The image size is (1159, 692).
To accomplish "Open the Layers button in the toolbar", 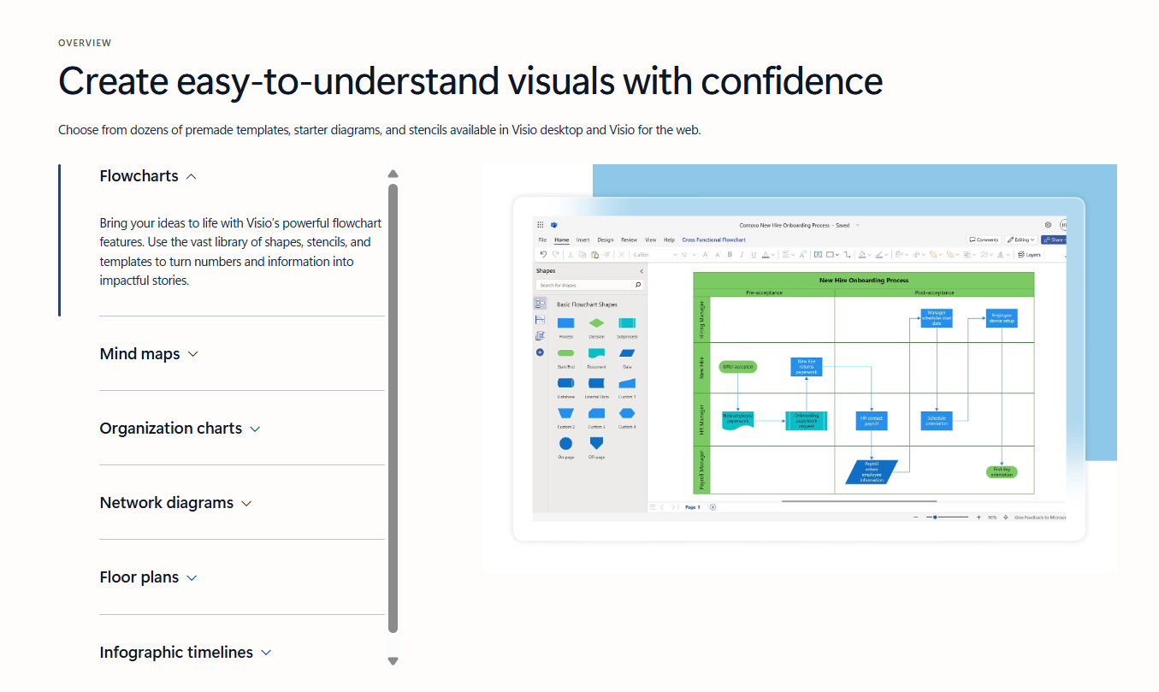I will pyautogui.click(x=1029, y=254).
